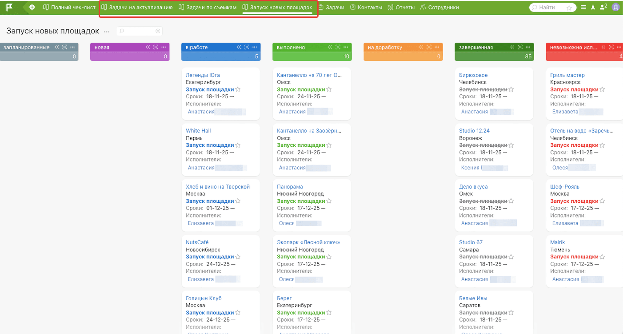Image resolution: width=623 pixels, height=334 pixels.
Task: Open the three-dot menu on 'на доработку' column
Action: tap(437, 47)
